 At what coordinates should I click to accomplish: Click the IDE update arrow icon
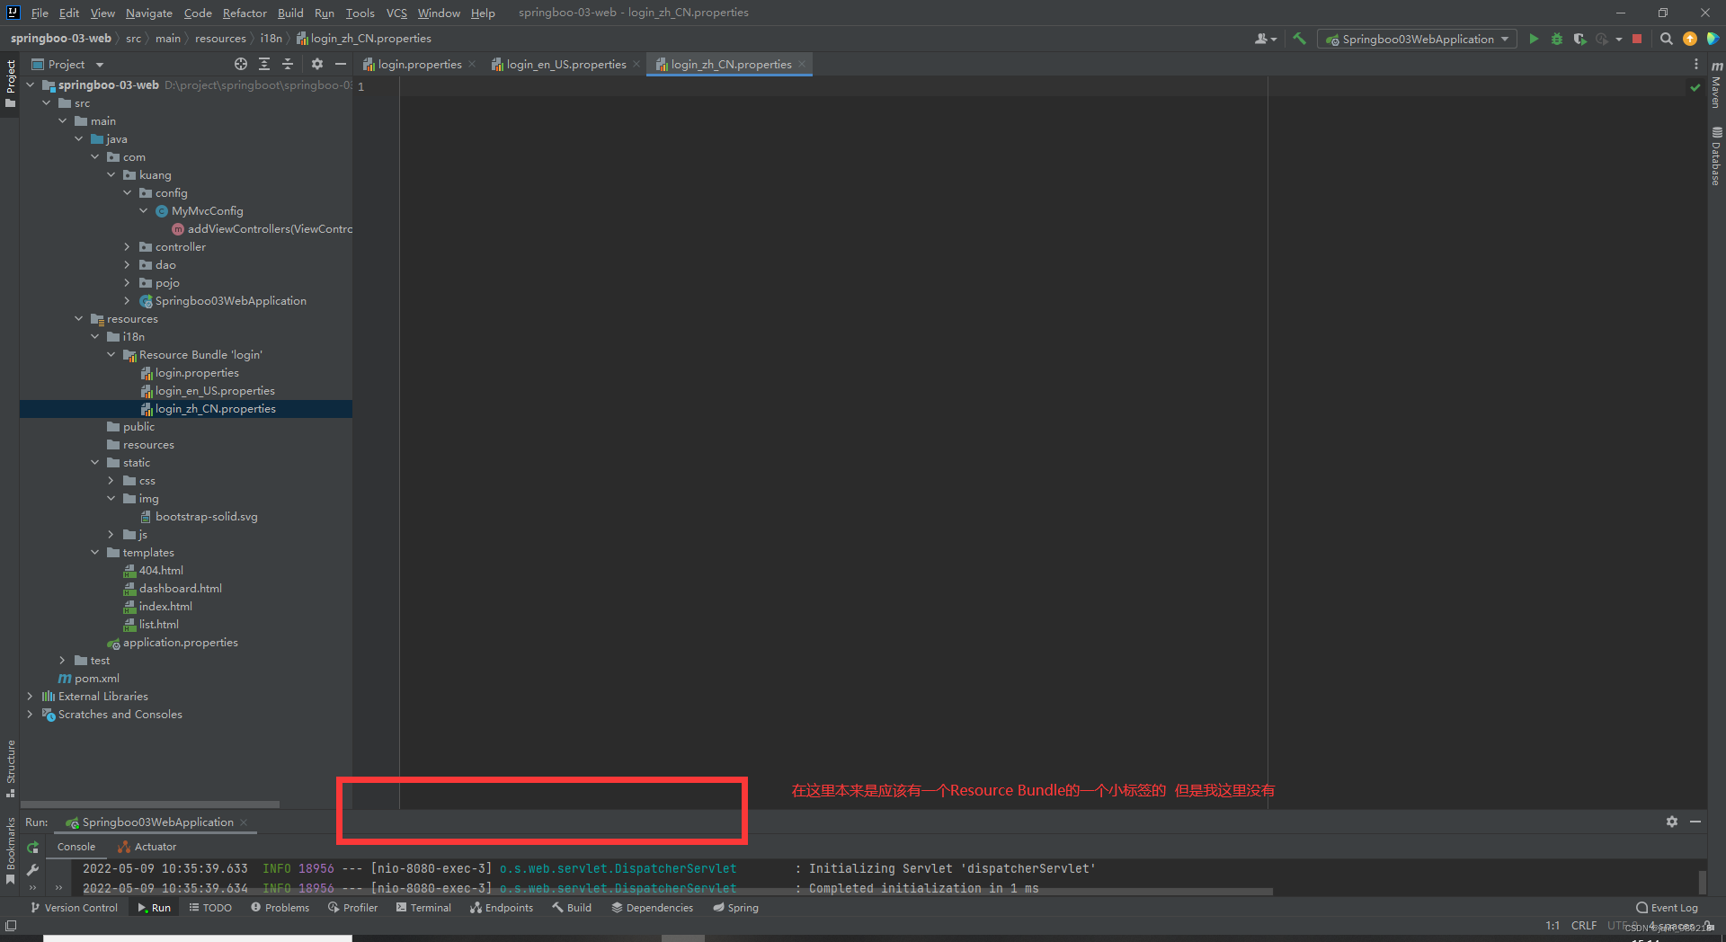pos(1690,39)
